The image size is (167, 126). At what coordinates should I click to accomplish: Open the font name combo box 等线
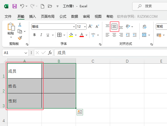point(53,27)
